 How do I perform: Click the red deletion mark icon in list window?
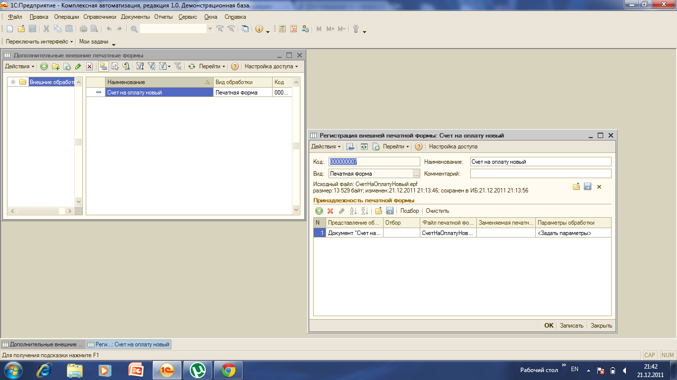point(90,66)
